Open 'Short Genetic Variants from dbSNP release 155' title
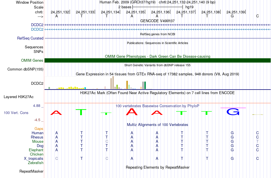The width and height of the screenshot is (271, 178). click(x=157, y=65)
